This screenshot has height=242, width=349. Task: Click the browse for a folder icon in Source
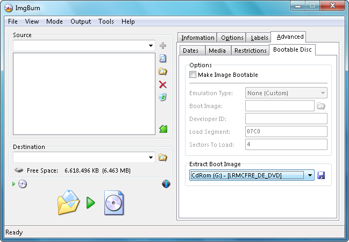pos(163,72)
